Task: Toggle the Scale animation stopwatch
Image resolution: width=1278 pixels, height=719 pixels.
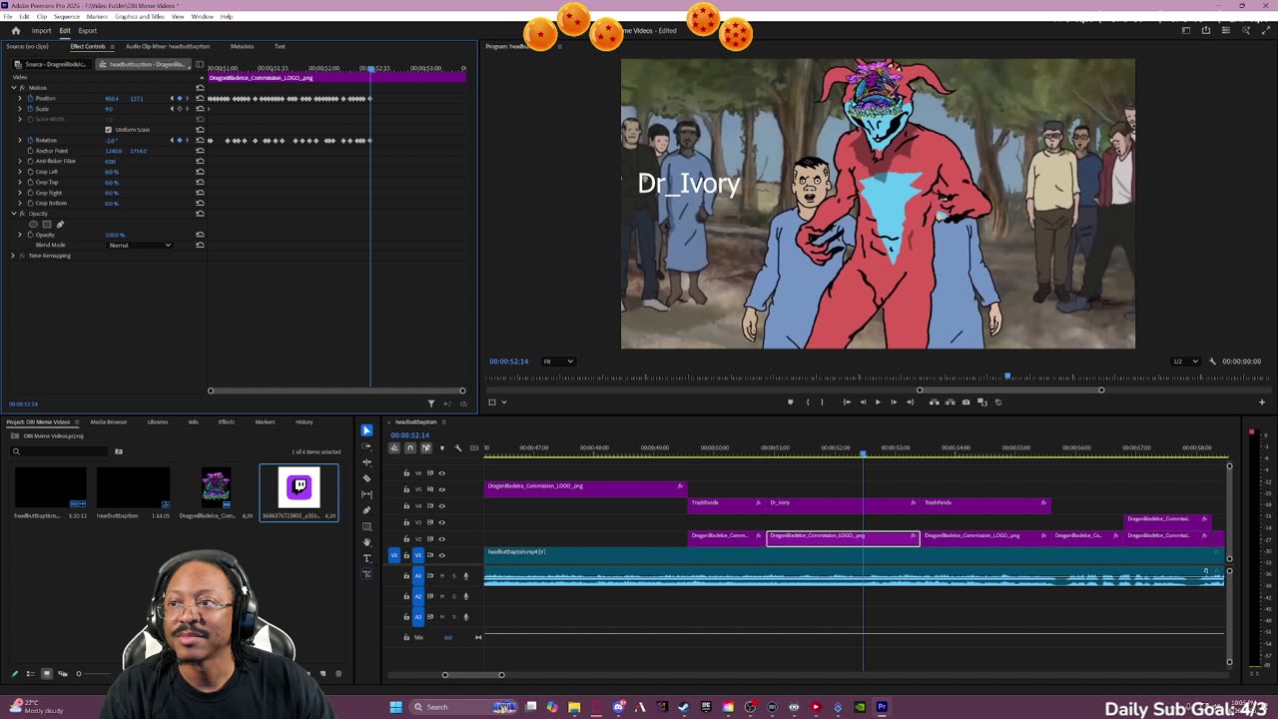Action: pyautogui.click(x=30, y=109)
